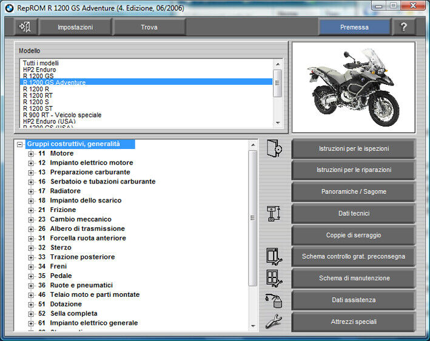Click the pre-delivery check icon
430x341 pixels.
[274, 256]
